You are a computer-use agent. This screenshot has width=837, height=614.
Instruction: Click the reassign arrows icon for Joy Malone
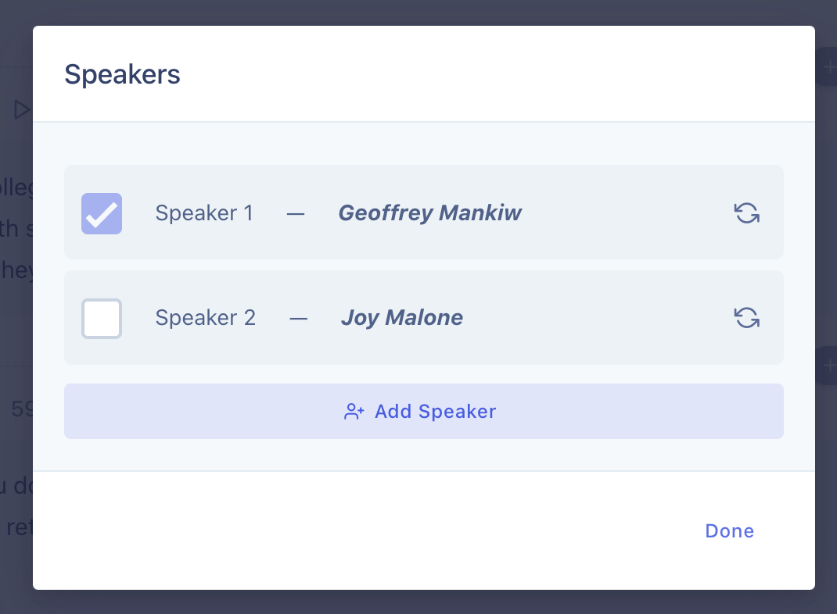tap(746, 318)
